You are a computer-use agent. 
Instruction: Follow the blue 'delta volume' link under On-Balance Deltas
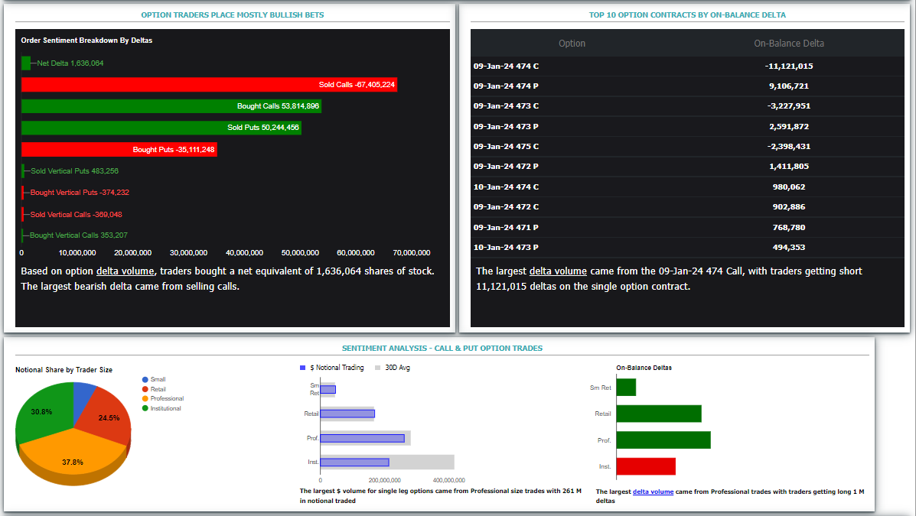tap(653, 492)
